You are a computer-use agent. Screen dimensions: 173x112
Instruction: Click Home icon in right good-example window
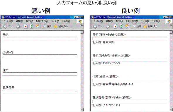(127, 27)
